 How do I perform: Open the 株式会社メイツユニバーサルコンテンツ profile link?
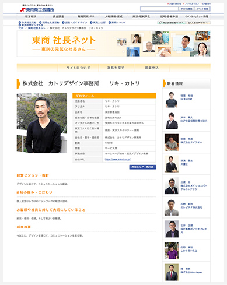[194, 186]
